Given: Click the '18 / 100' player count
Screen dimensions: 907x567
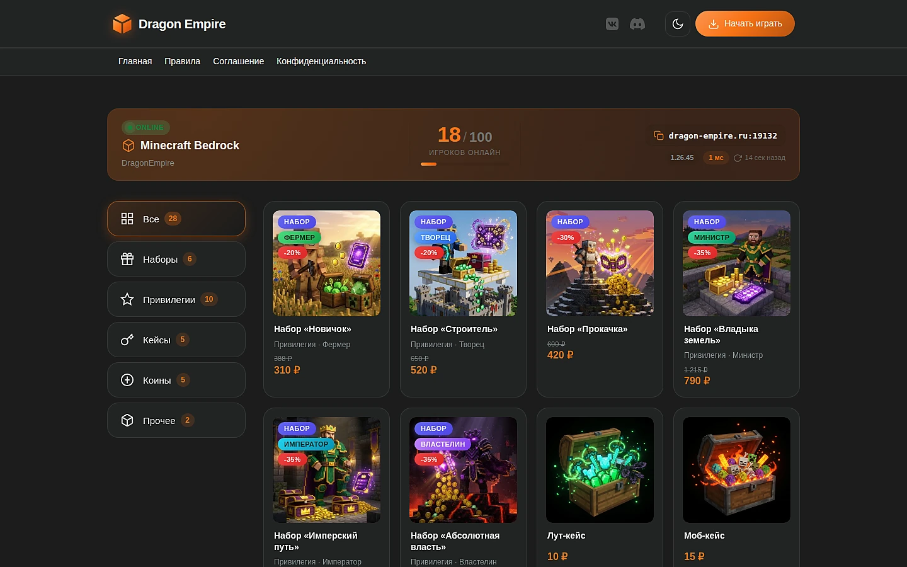Looking at the screenshot, I should 465,135.
